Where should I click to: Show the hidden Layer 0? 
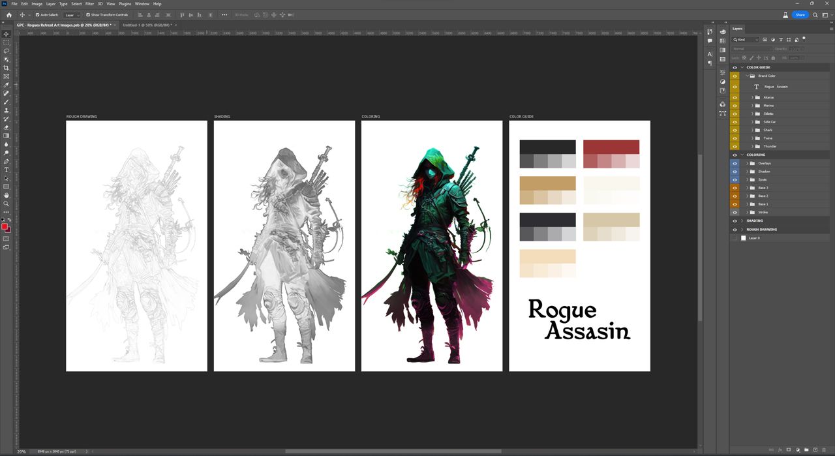735,238
